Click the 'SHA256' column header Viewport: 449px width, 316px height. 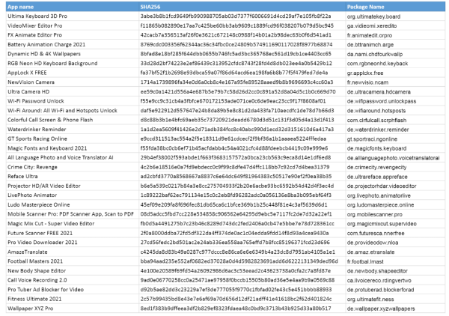(242, 7)
